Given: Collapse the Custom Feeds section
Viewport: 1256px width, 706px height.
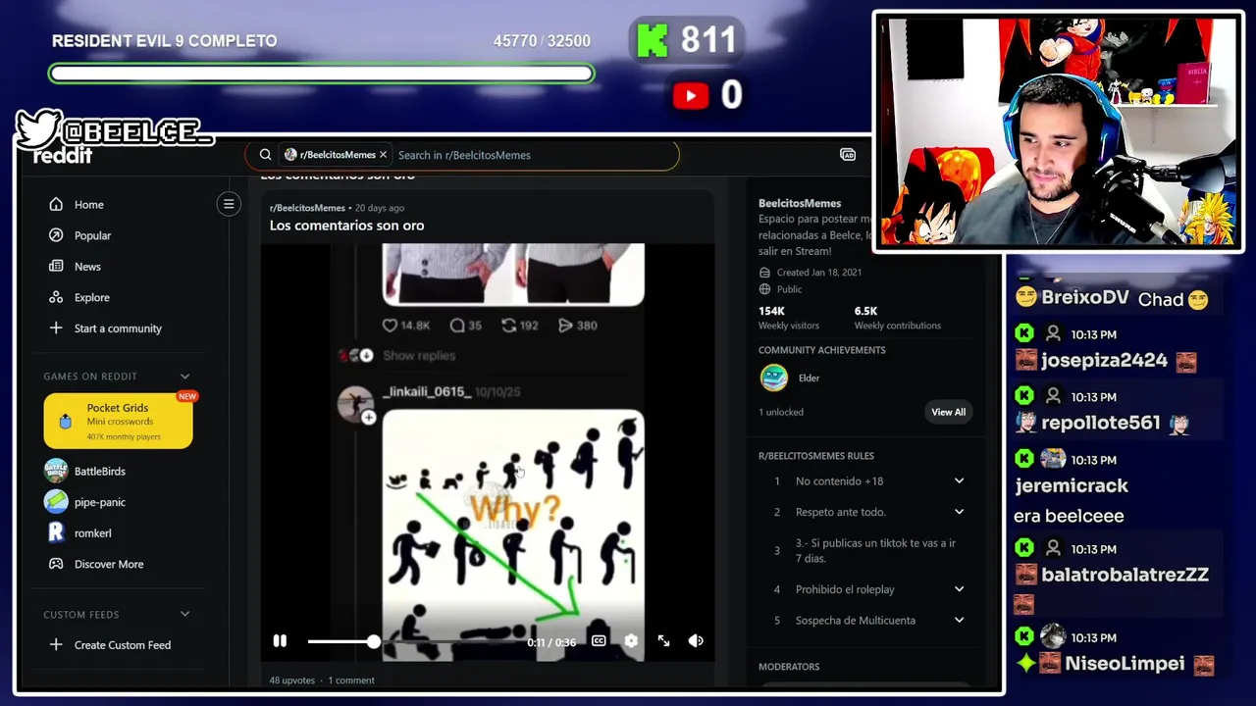Looking at the screenshot, I should click(x=184, y=615).
